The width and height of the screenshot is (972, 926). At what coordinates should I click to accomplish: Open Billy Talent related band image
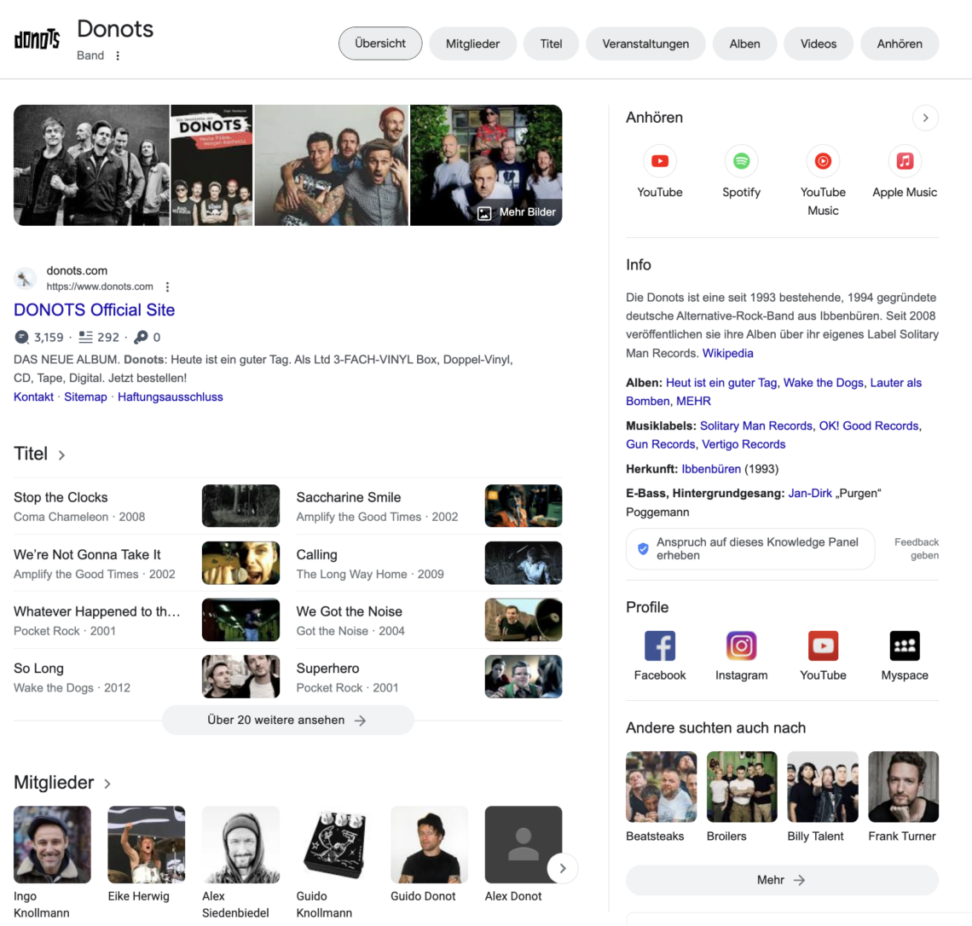tap(823, 786)
